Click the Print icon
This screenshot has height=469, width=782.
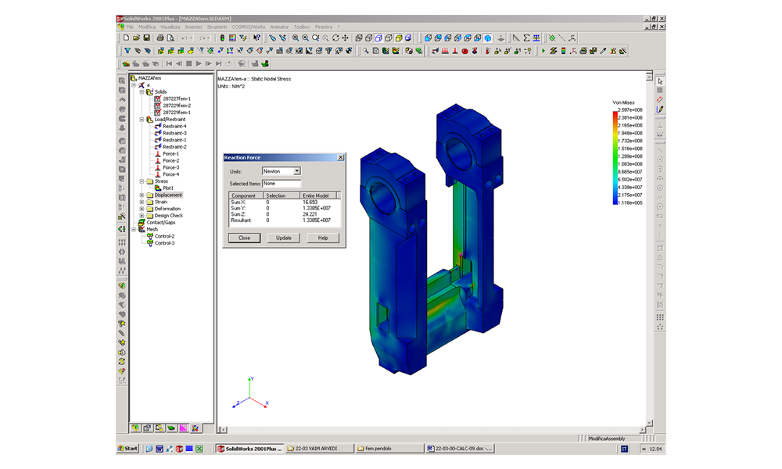[x=160, y=38]
